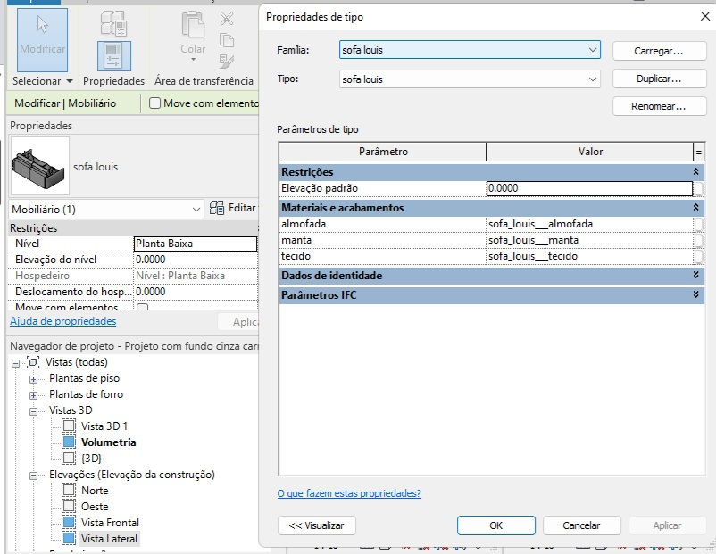Click the manta material value cell

pos(589,240)
